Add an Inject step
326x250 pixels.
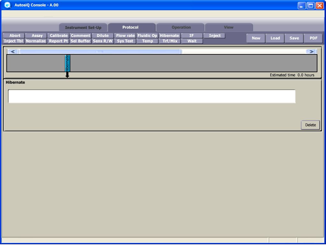coord(214,36)
